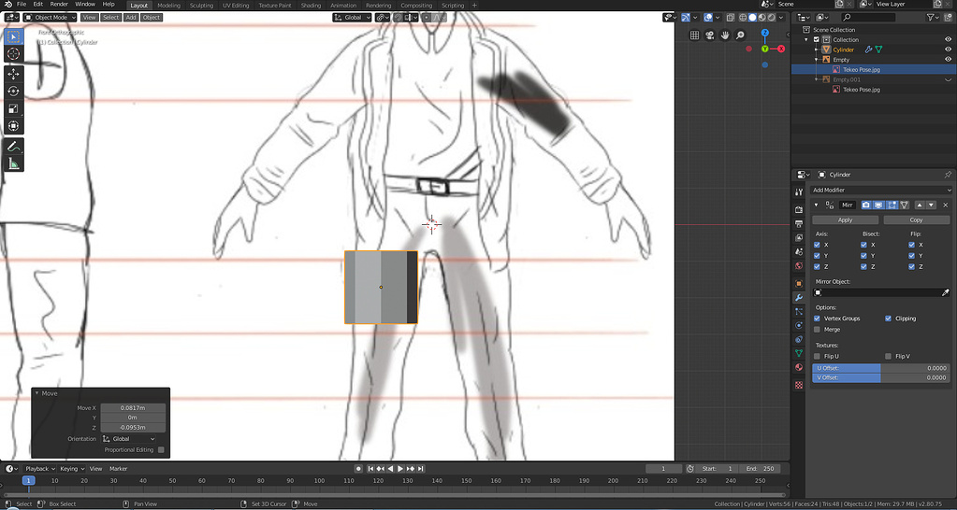Switch to solid viewport shading

(752, 18)
